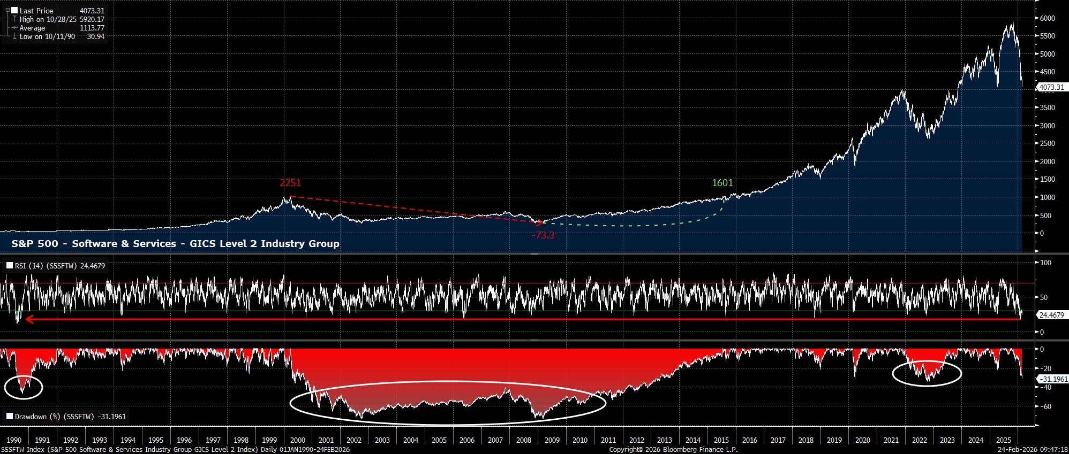The height and width of the screenshot is (454, 1069).
Task: Click the High marker icon in legend
Action: [x=14, y=19]
